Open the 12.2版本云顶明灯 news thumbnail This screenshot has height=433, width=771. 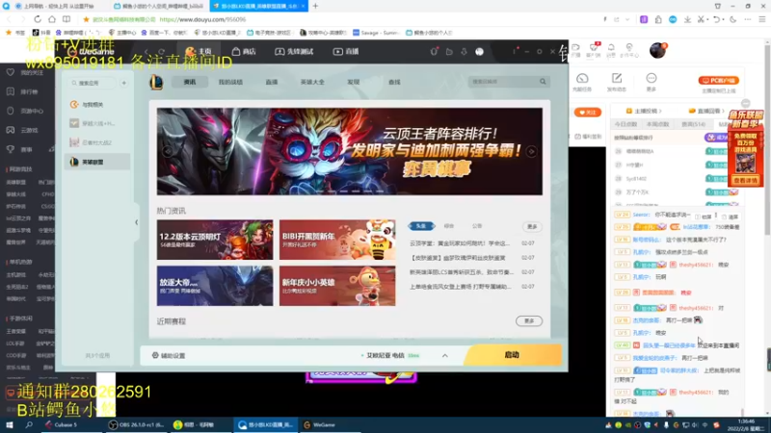coord(215,240)
